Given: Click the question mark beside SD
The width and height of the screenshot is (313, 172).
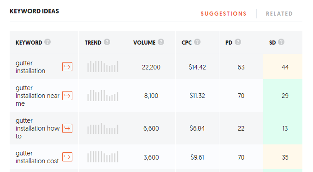Looking at the screenshot, I should (x=281, y=42).
